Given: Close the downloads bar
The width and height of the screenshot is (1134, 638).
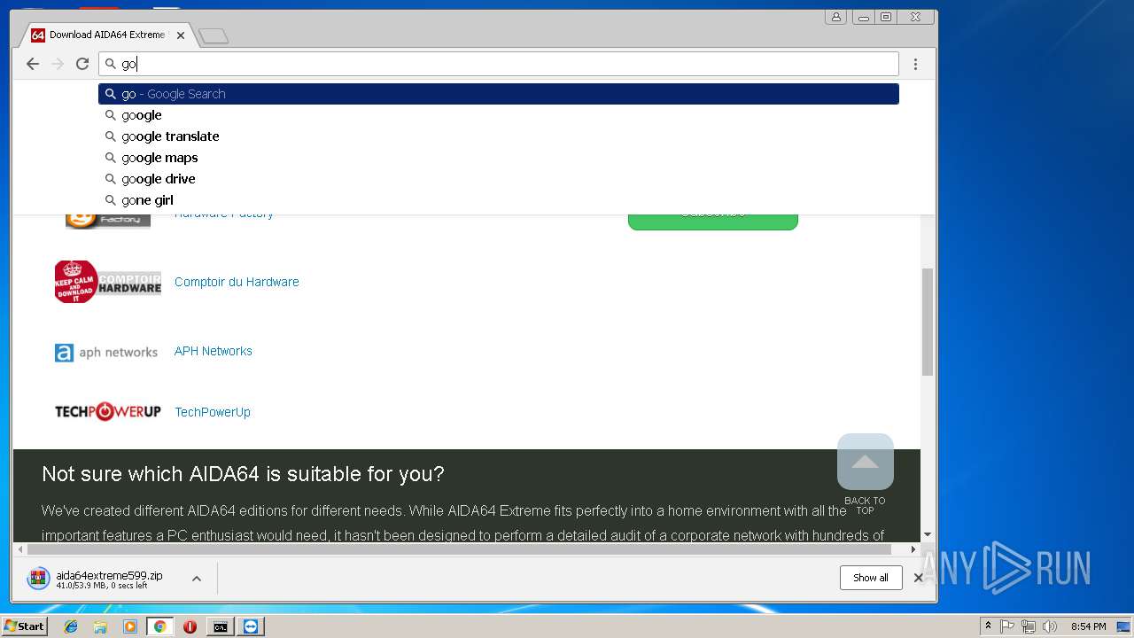Looking at the screenshot, I should pos(919,578).
